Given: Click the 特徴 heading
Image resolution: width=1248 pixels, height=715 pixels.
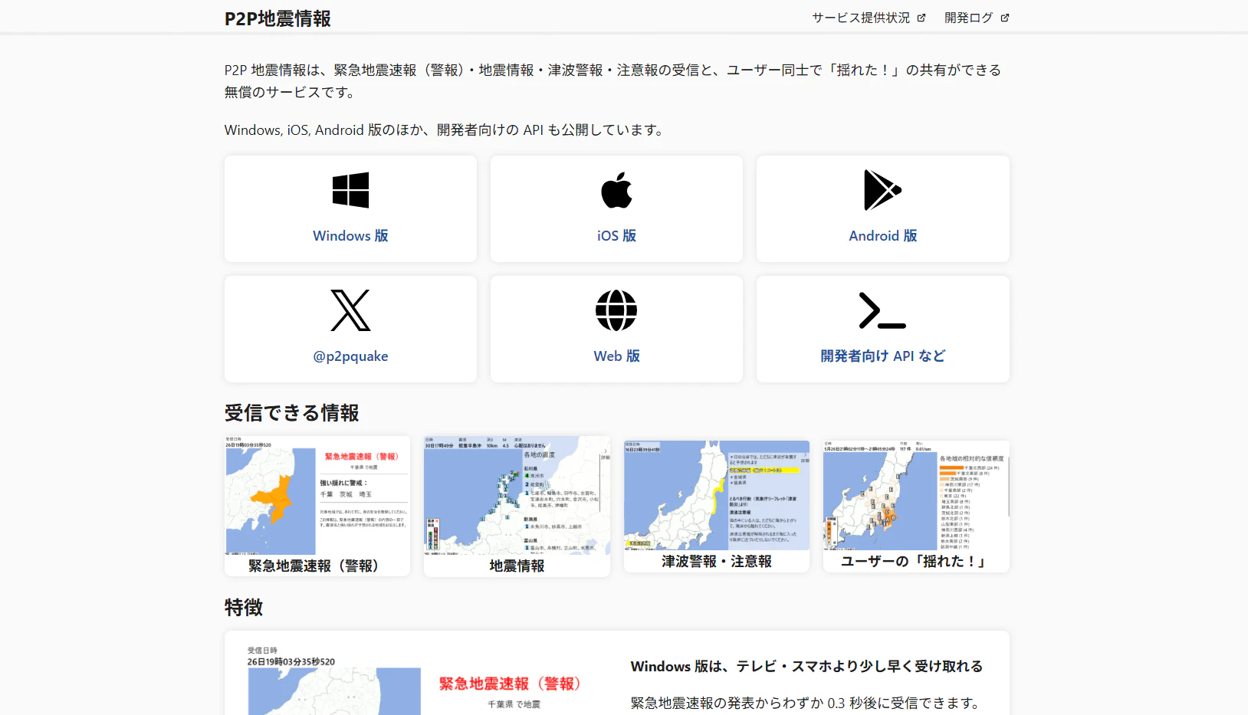Looking at the screenshot, I should click(244, 608).
